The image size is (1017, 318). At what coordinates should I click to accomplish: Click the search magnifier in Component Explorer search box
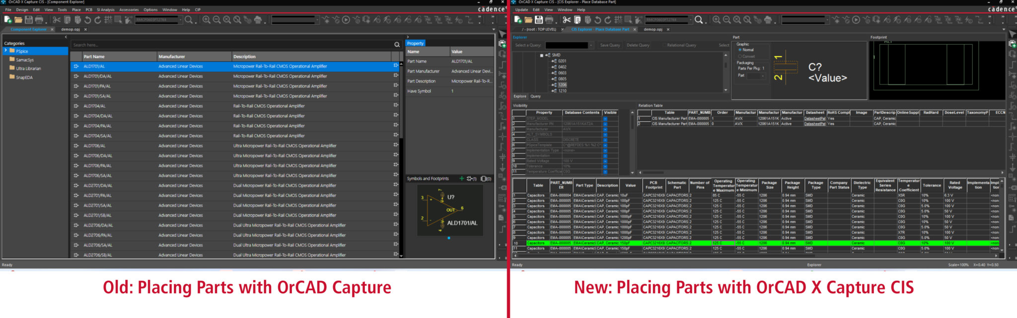397,45
